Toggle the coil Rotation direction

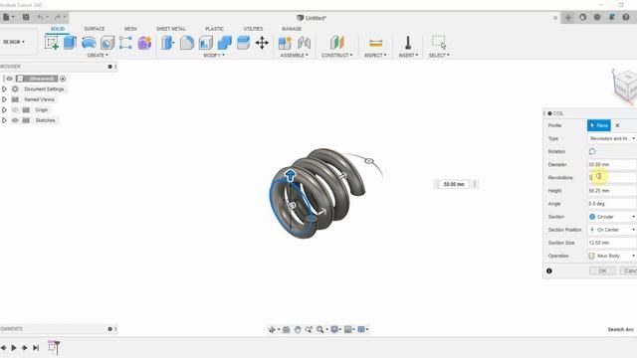tap(592, 151)
